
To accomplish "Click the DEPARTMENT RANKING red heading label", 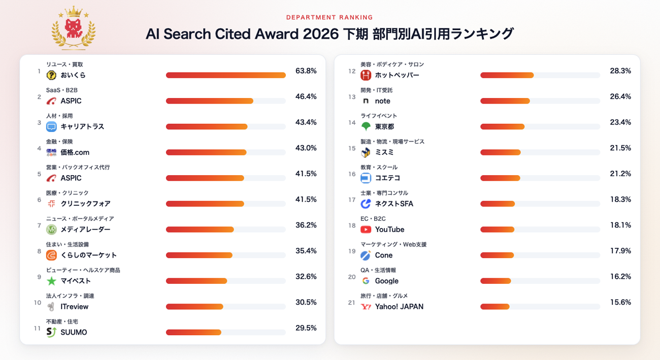I will coord(329,17).
